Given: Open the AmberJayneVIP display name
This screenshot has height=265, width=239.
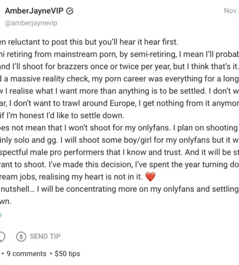Looking at the screenshot, I should click(34, 11).
